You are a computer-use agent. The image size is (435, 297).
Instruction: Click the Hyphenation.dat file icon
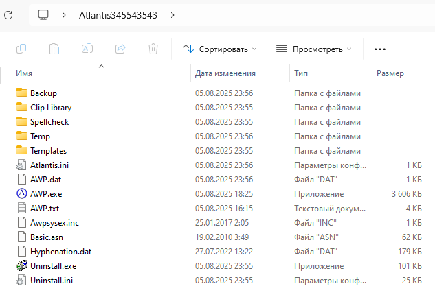pyautogui.click(x=21, y=251)
